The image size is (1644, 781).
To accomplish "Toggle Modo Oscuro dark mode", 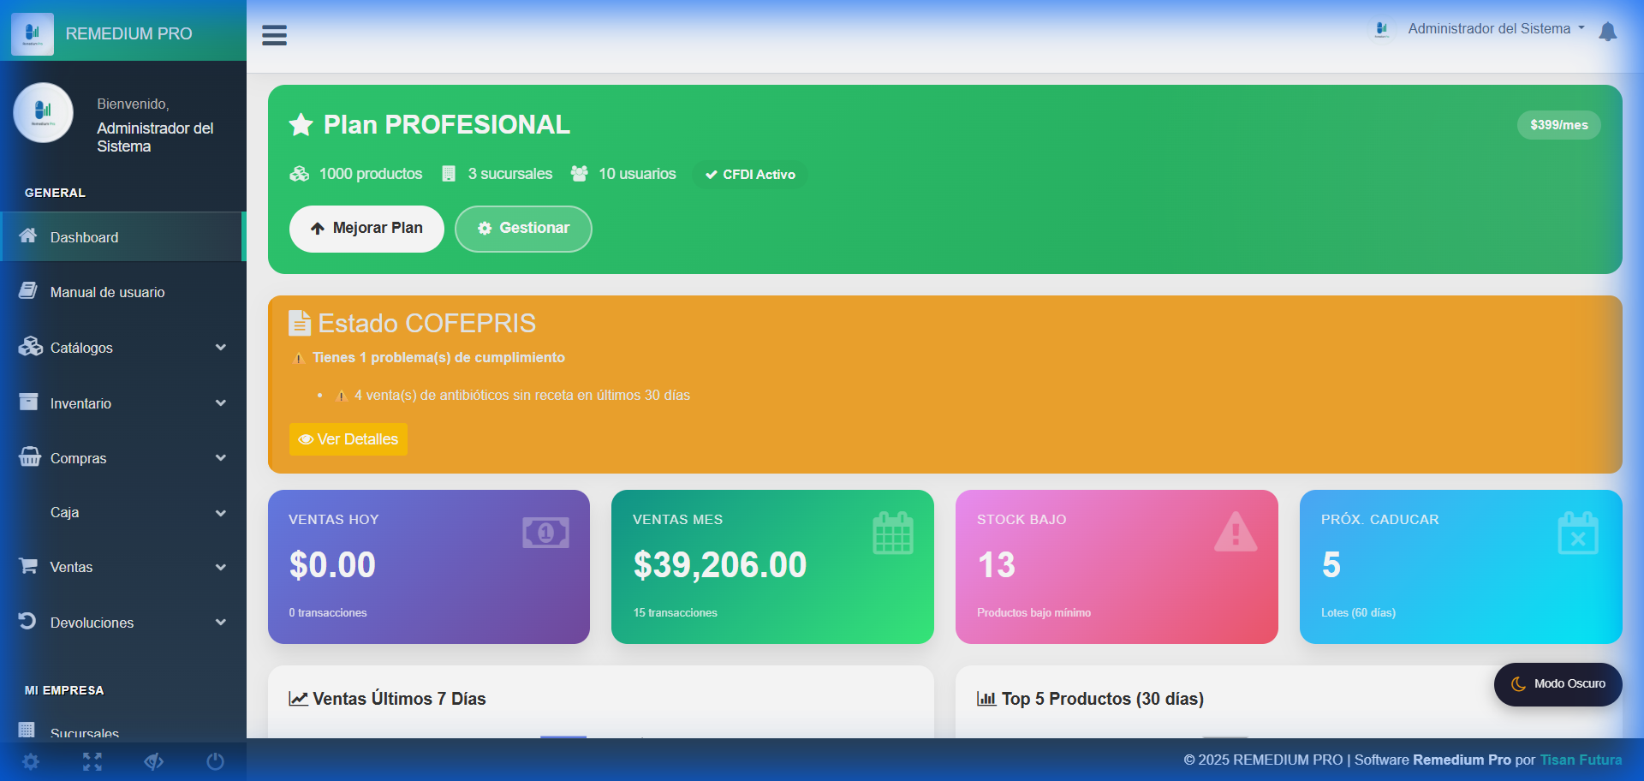I will click(x=1558, y=684).
